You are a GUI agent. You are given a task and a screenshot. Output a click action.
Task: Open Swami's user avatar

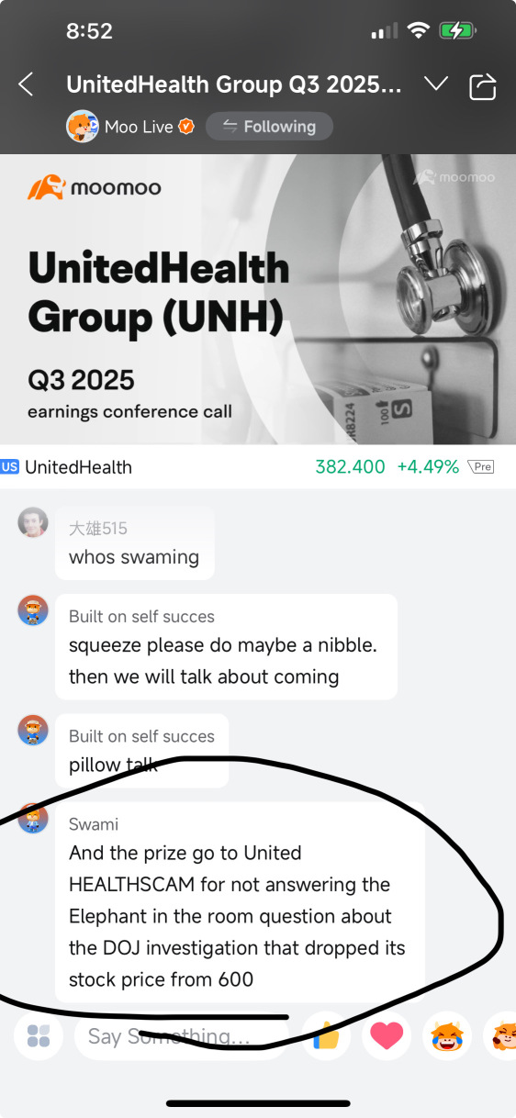(x=33, y=819)
